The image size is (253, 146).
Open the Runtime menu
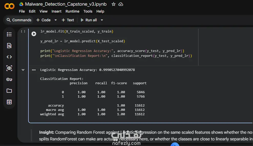(72, 11)
